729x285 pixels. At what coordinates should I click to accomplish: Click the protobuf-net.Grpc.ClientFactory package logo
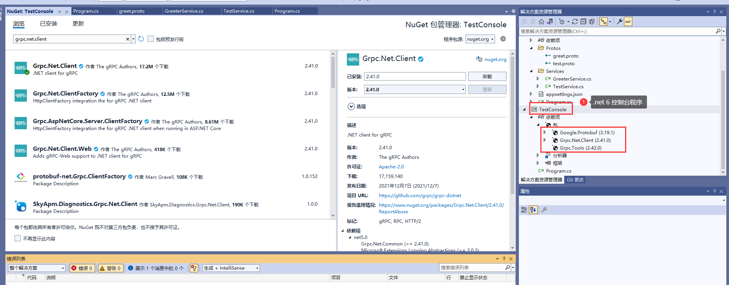(x=21, y=178)
